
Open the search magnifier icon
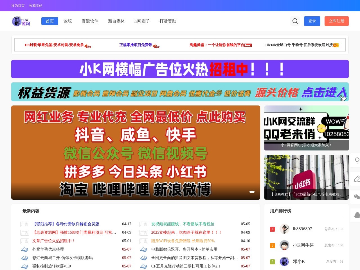coord(295,21)
